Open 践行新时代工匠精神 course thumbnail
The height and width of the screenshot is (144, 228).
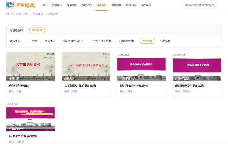[x=197, y=66]
